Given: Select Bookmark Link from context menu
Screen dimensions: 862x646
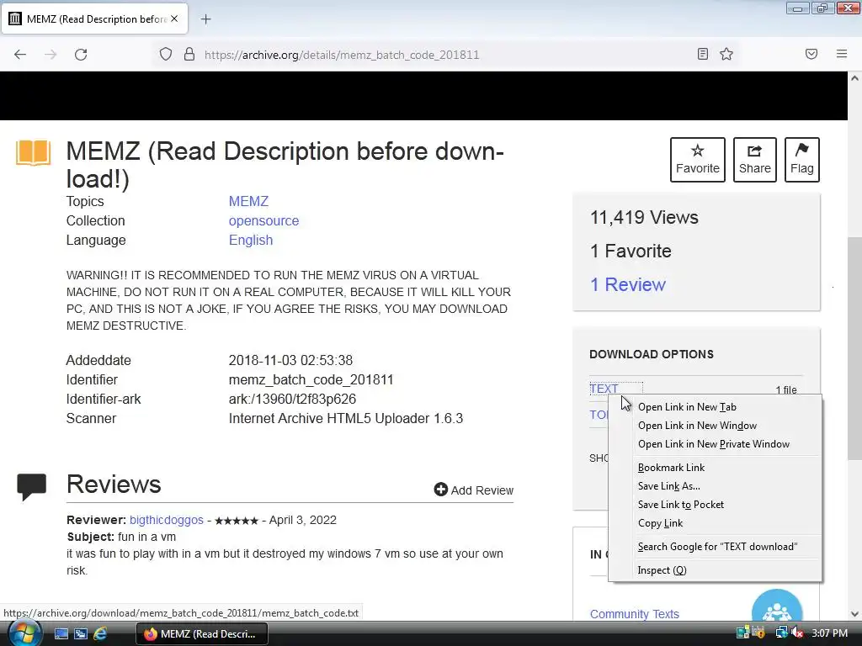Looking at the screenshot, I should click(x=715, y=468).
